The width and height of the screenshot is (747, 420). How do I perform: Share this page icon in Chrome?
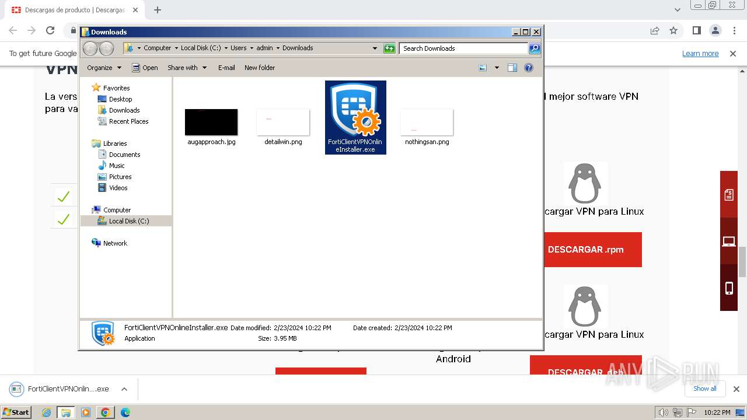tap(655, 31)
